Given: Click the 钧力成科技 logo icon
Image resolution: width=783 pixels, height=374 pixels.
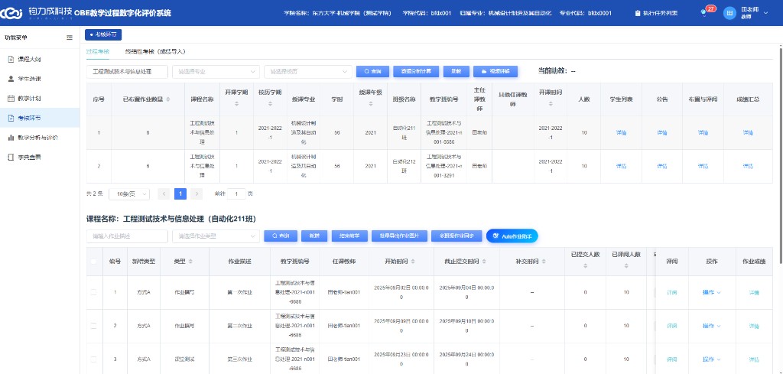Looking at the screenshot, I should [x=12, y=12].
